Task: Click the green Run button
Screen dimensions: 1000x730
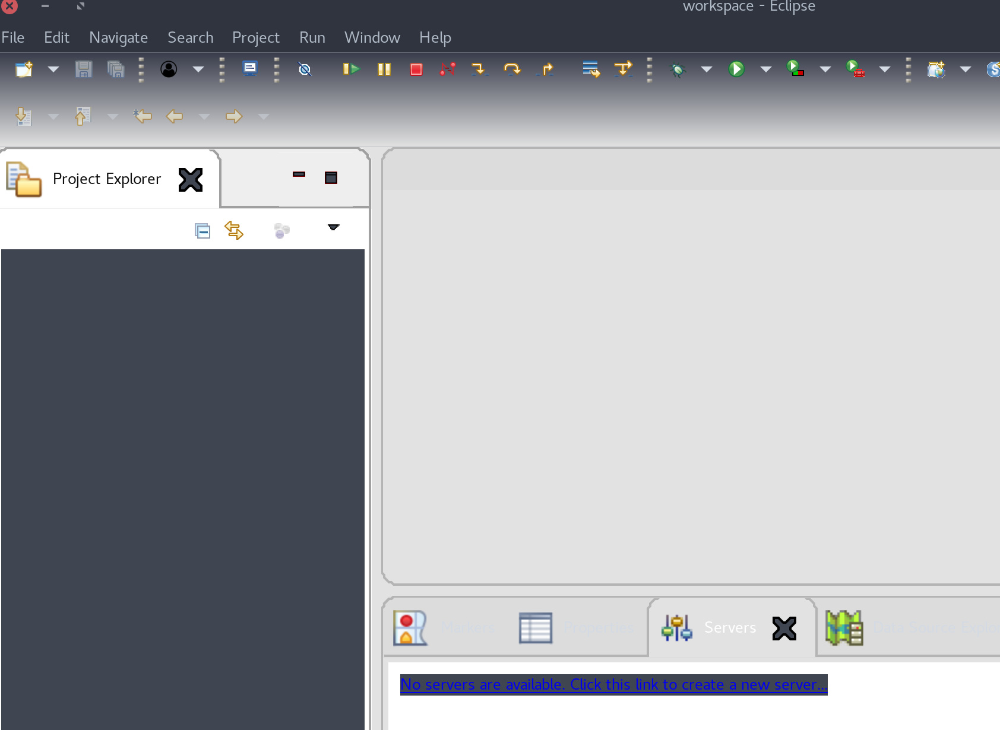Action: (736, 69)
